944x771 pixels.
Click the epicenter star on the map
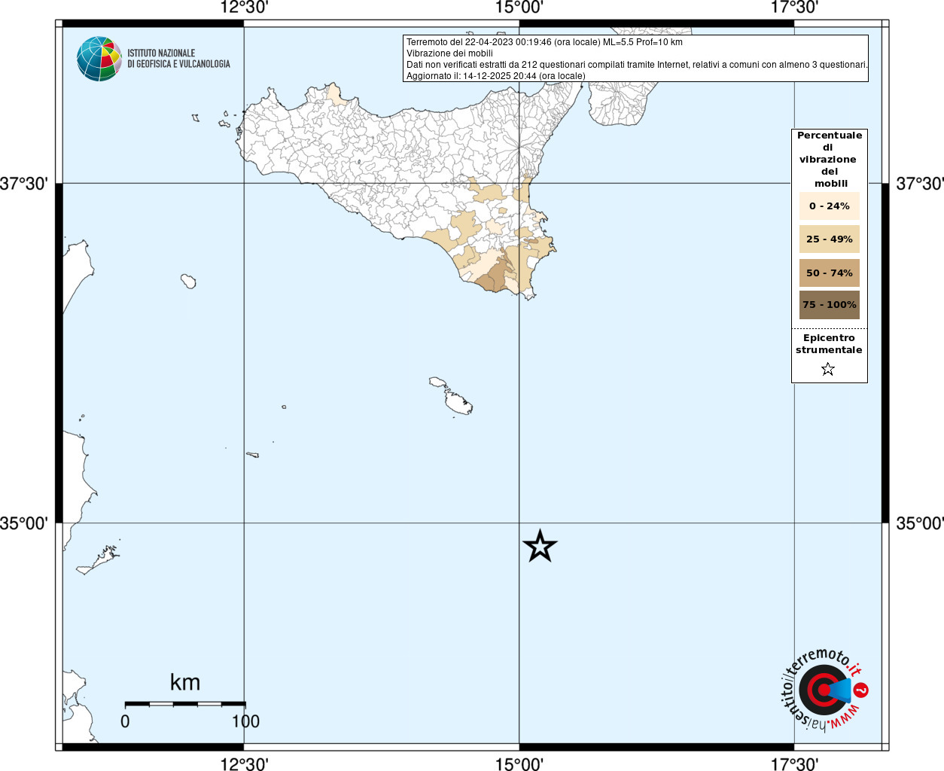540,546
